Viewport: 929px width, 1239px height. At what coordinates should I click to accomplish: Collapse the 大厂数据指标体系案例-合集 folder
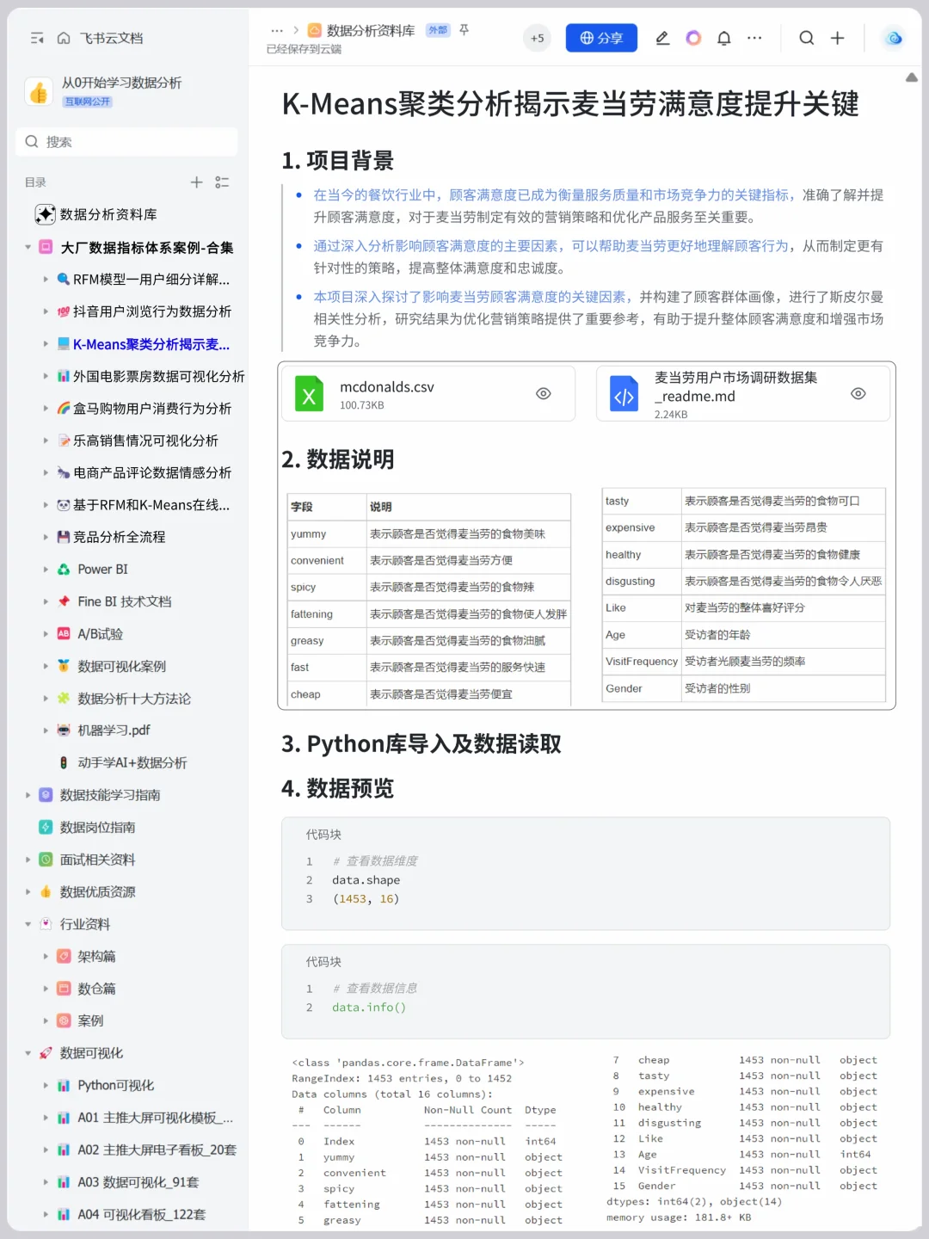point(28,247)
